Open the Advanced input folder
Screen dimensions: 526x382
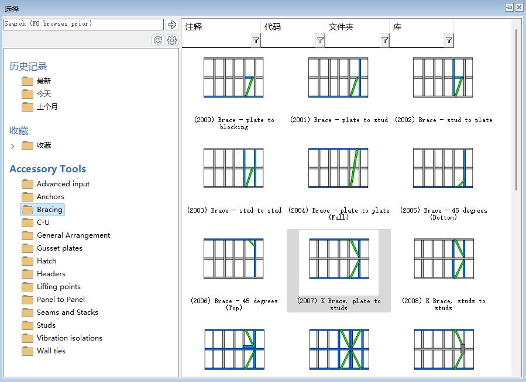[56, 184]
